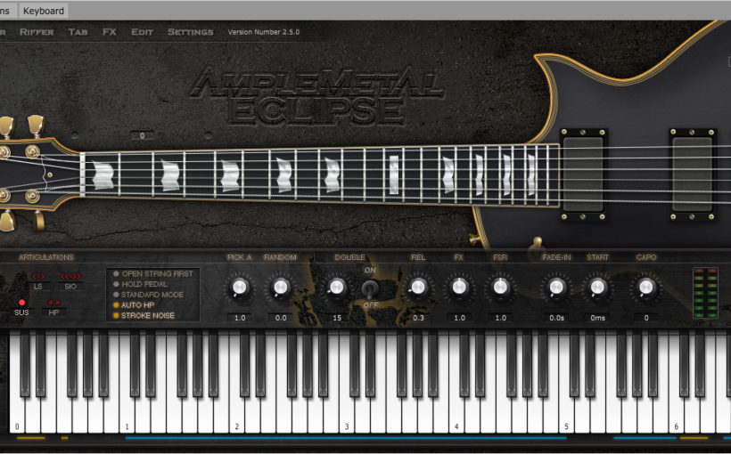Click the REL value field showing 0.3

click(417, 317)
